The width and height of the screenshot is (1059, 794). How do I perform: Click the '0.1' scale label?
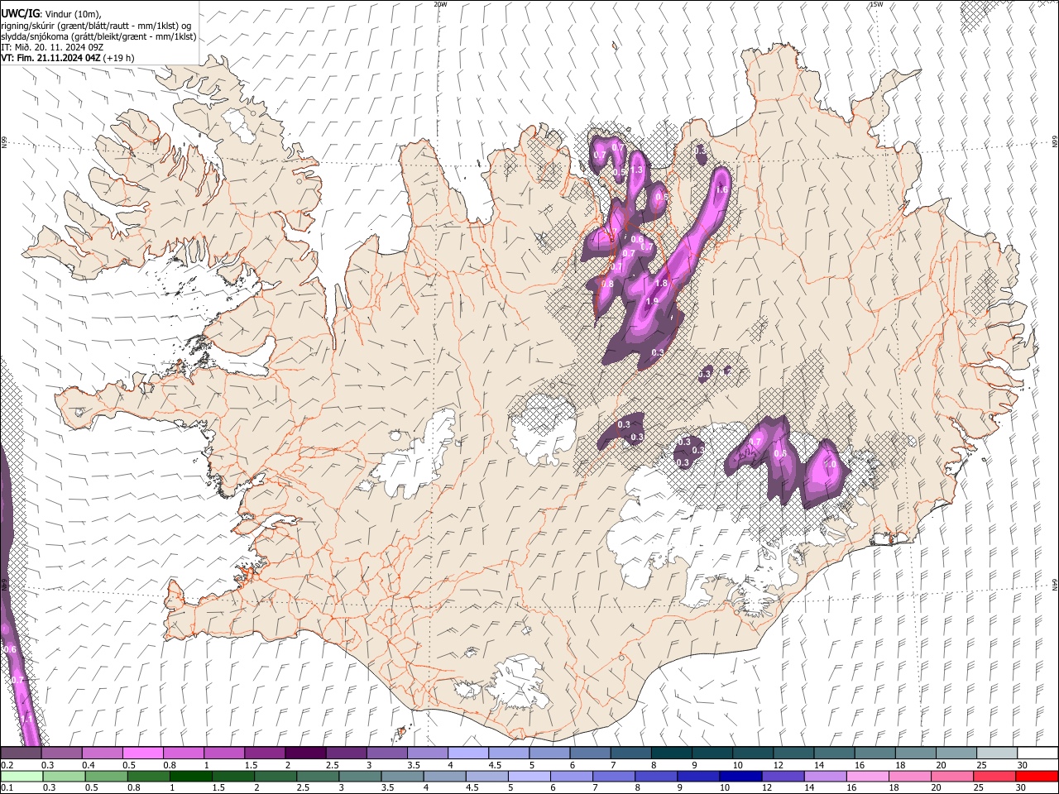[6, 787]
